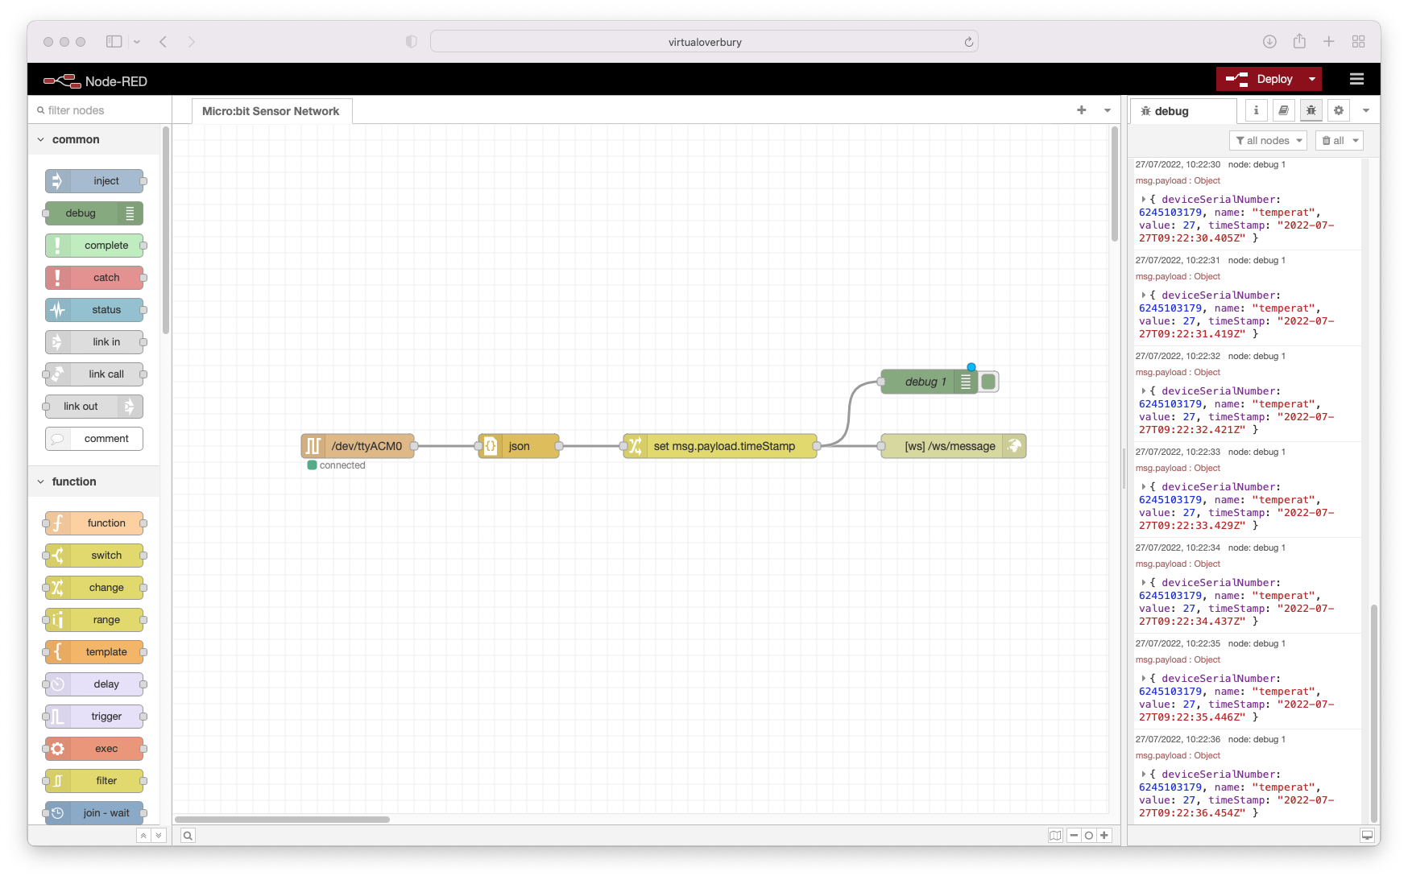Select the join - wait palette node
Viewport: 1408px width, 880px height.
click(x=94, y=813)
